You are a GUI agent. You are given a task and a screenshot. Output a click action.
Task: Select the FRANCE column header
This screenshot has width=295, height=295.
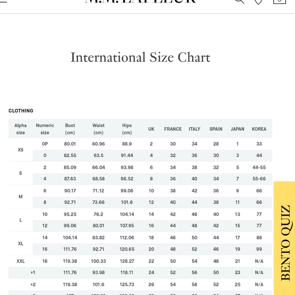point(173,129)
